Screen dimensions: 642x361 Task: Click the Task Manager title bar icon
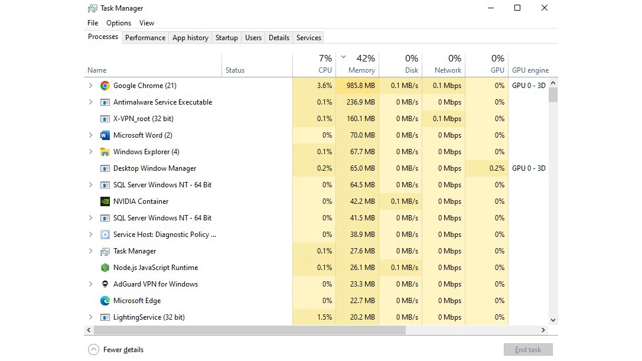pos(93,8)
